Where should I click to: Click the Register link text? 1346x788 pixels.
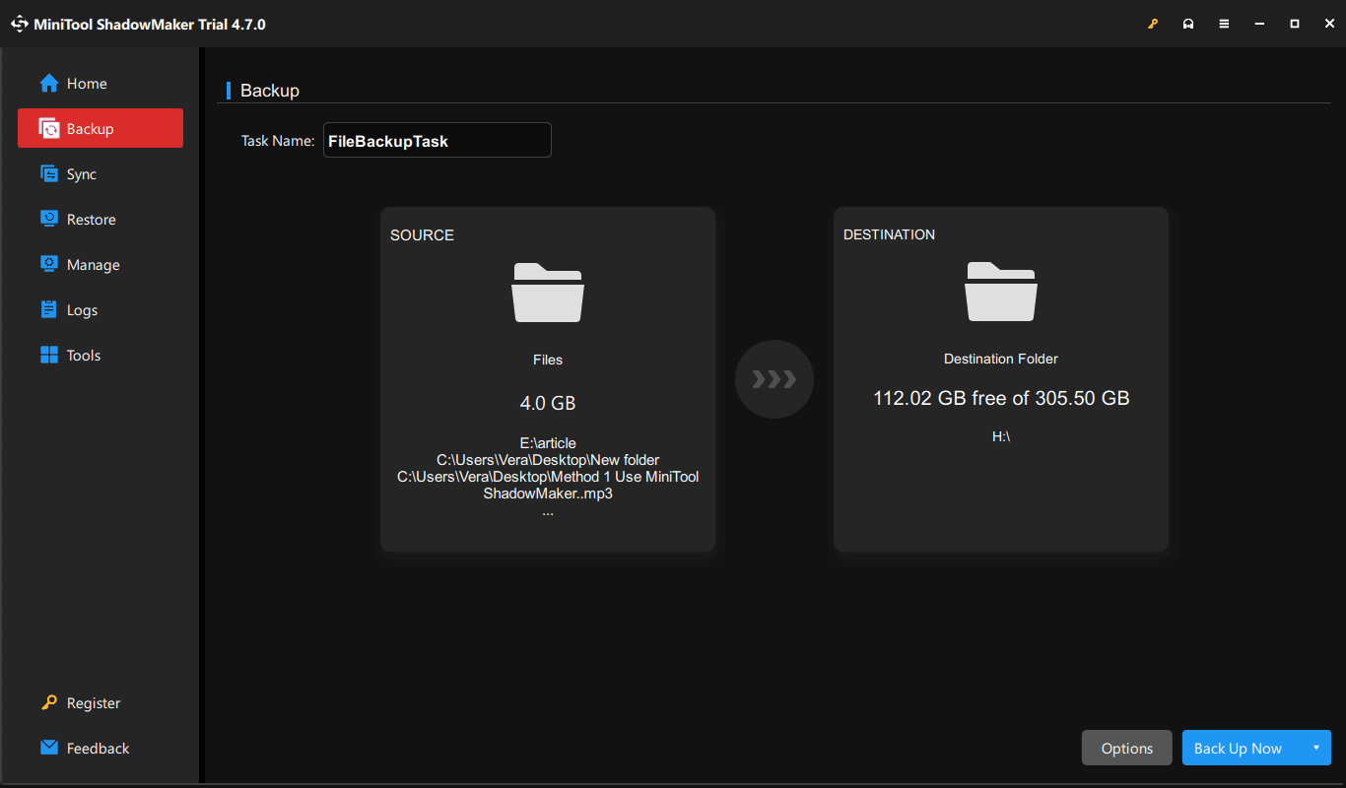click(94, 703)
